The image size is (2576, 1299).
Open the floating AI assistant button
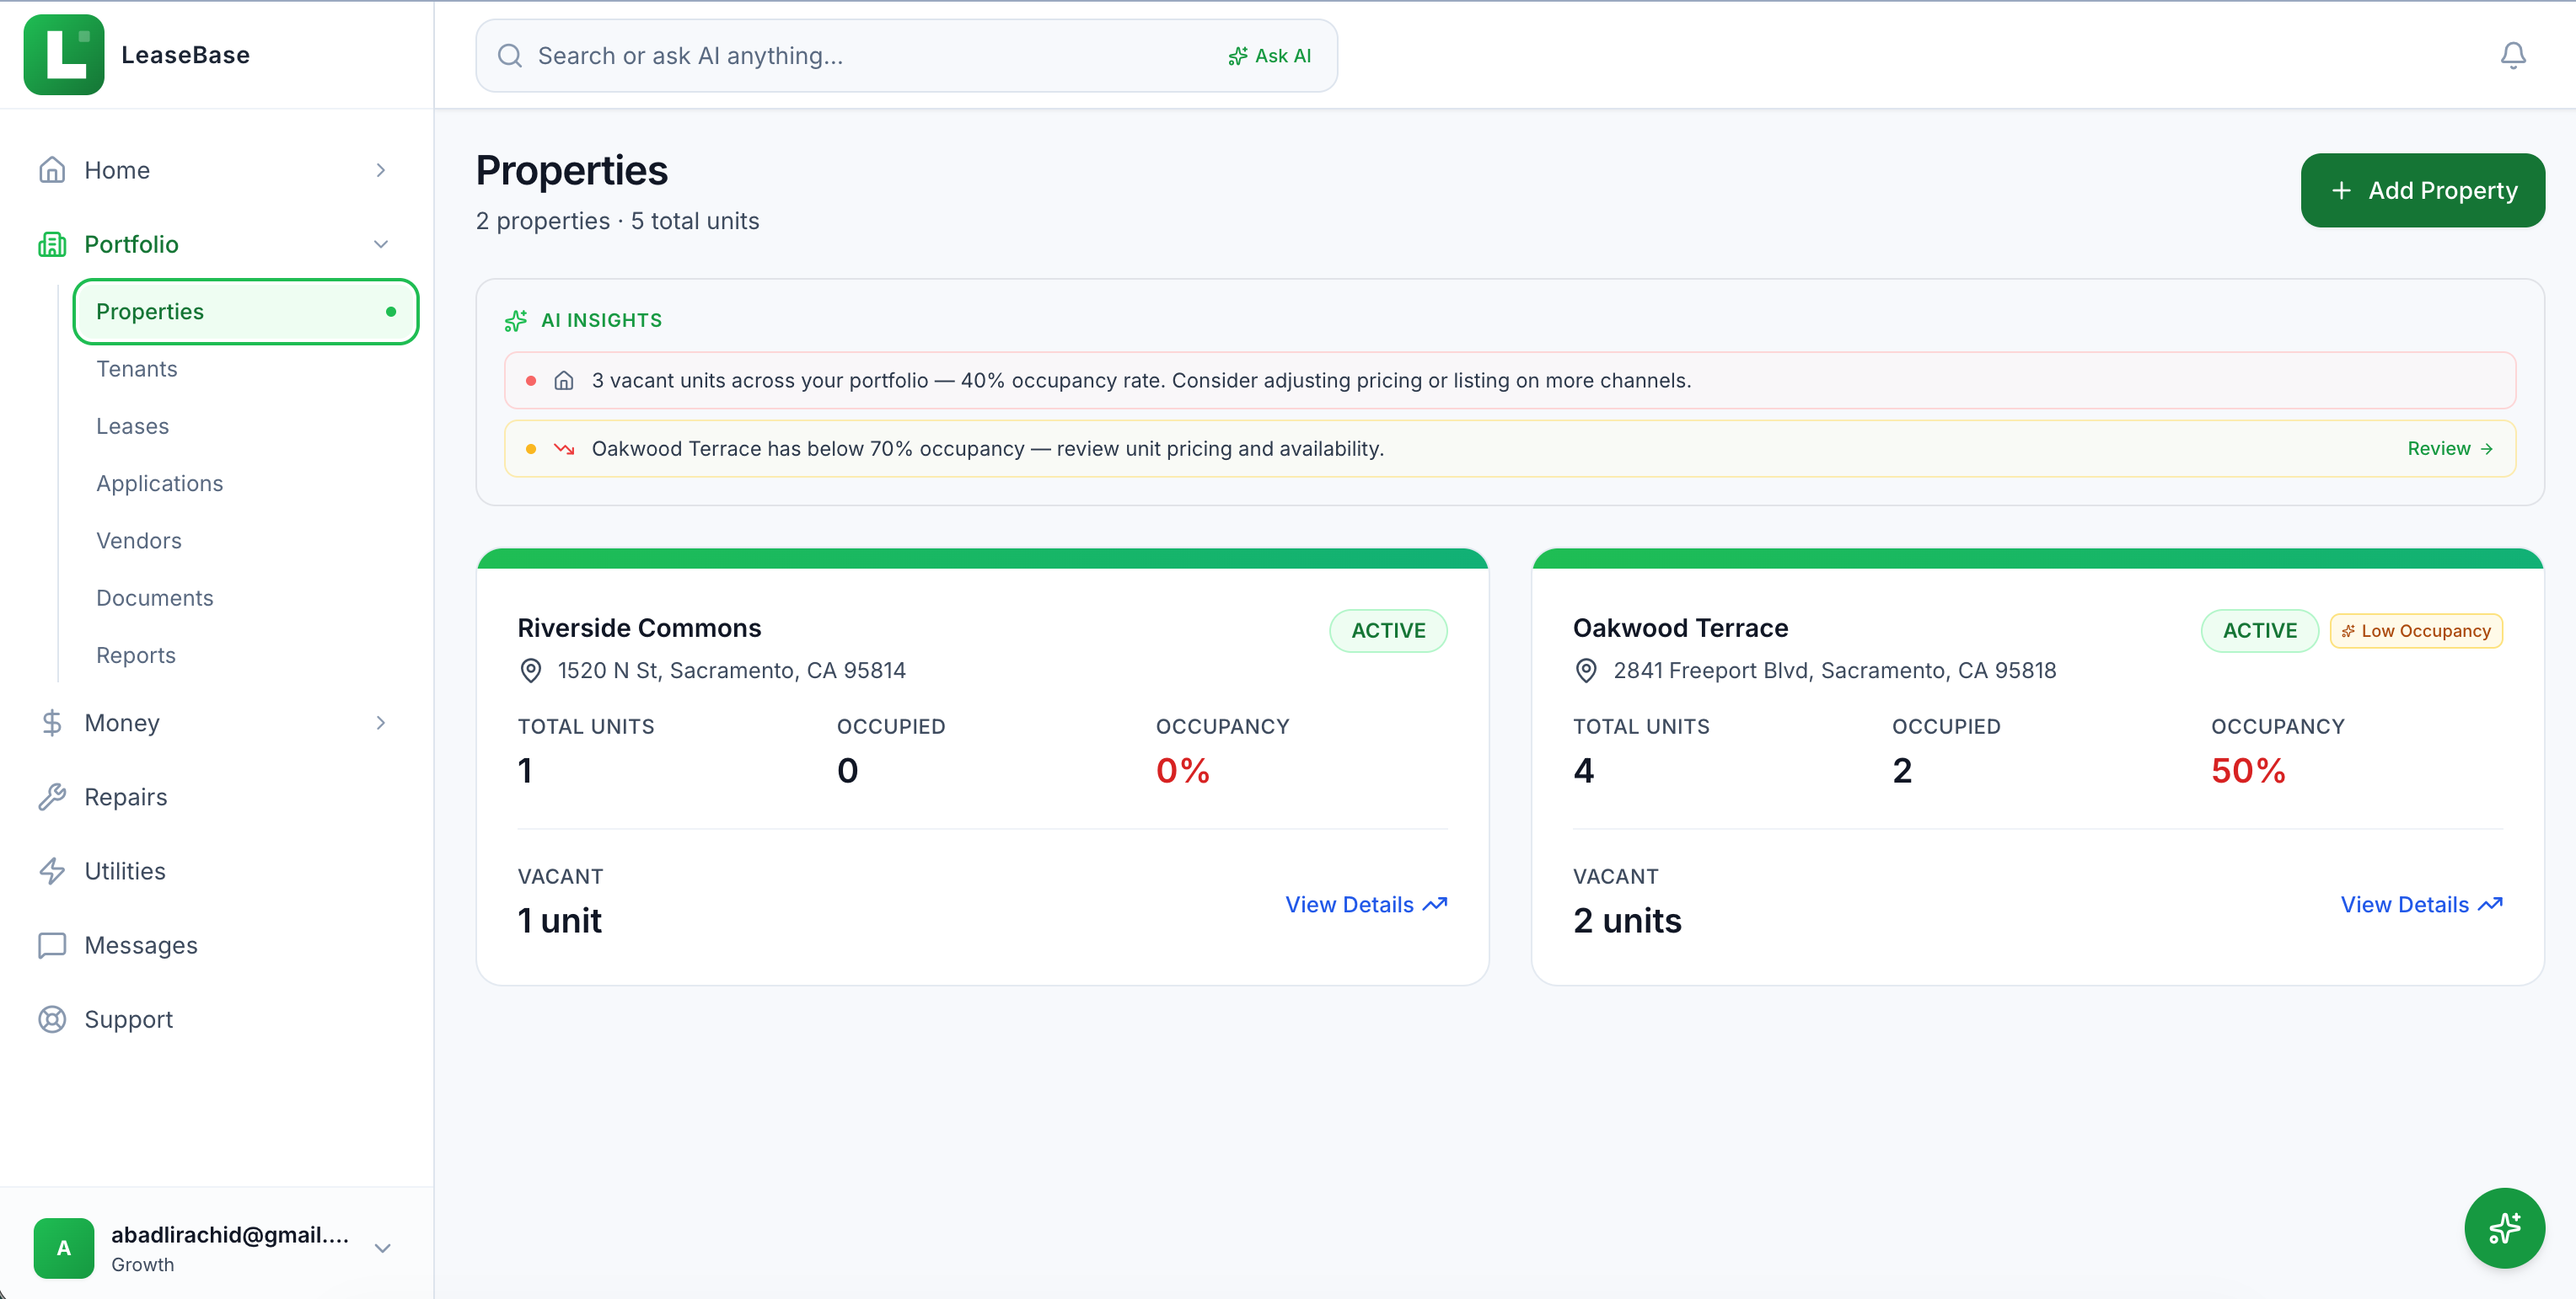[x=2504, y=1228]
